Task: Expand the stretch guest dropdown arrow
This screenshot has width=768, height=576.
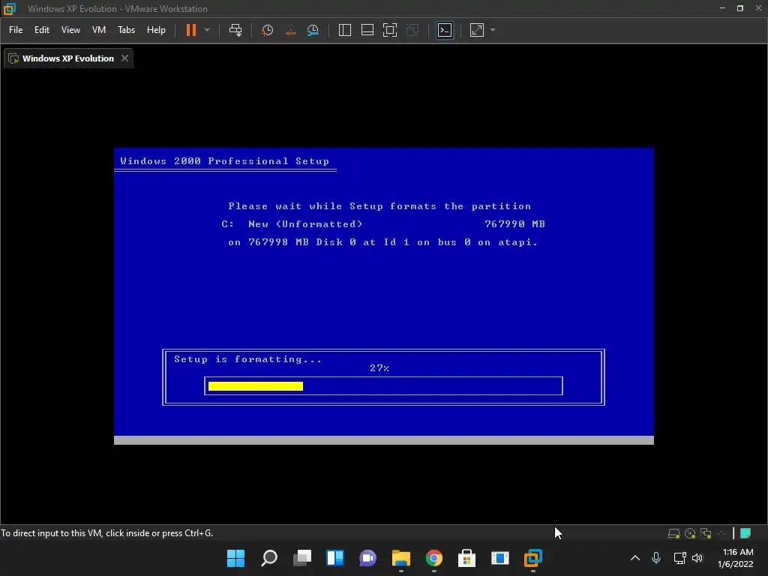Action: point(493,30)
